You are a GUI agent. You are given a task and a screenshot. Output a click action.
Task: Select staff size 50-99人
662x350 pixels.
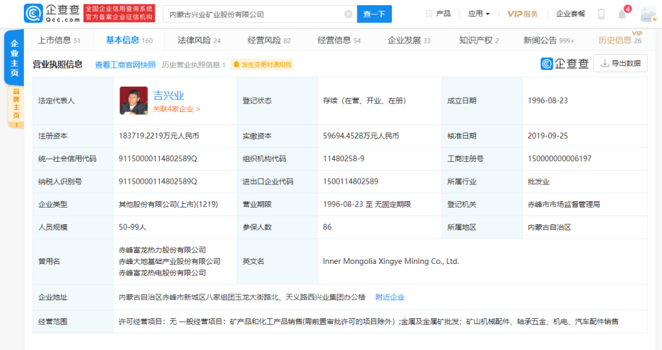tap(133, 227)
